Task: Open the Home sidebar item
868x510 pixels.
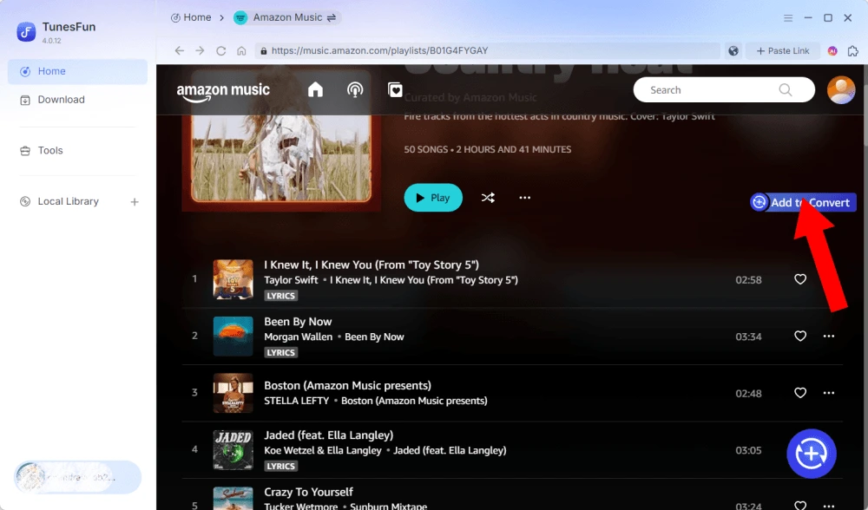Action: pos(77,71)
